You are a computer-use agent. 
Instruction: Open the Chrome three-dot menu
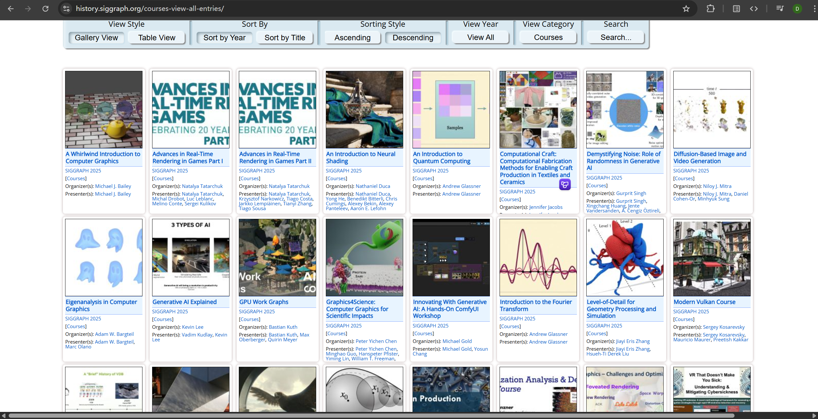[814, 9]
